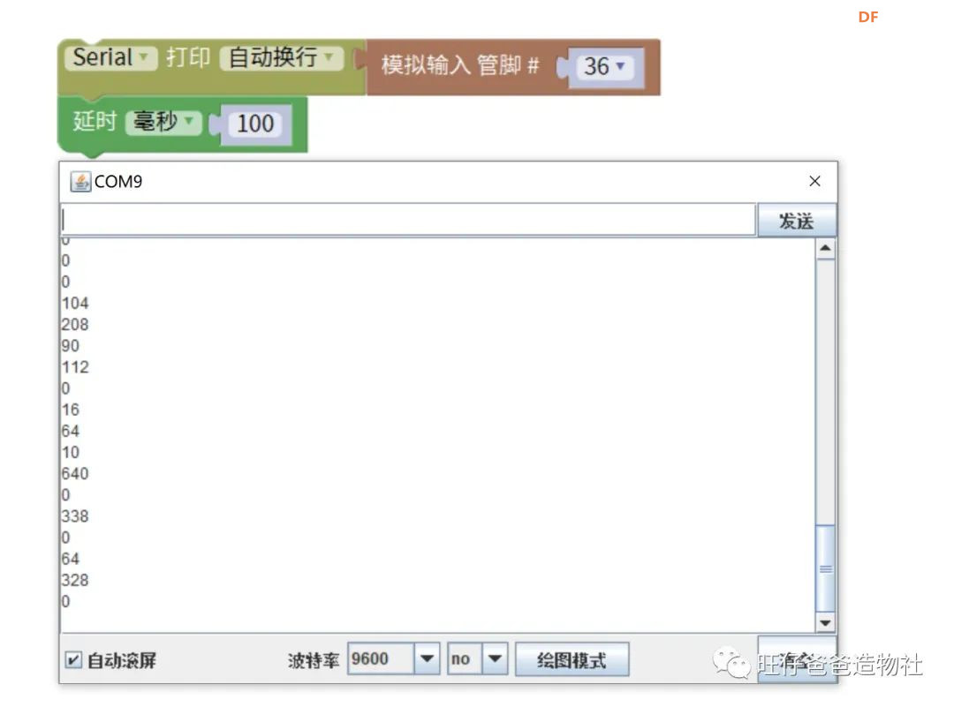Click the value 90 in serial output
The image size is (954, 707).
71,345
